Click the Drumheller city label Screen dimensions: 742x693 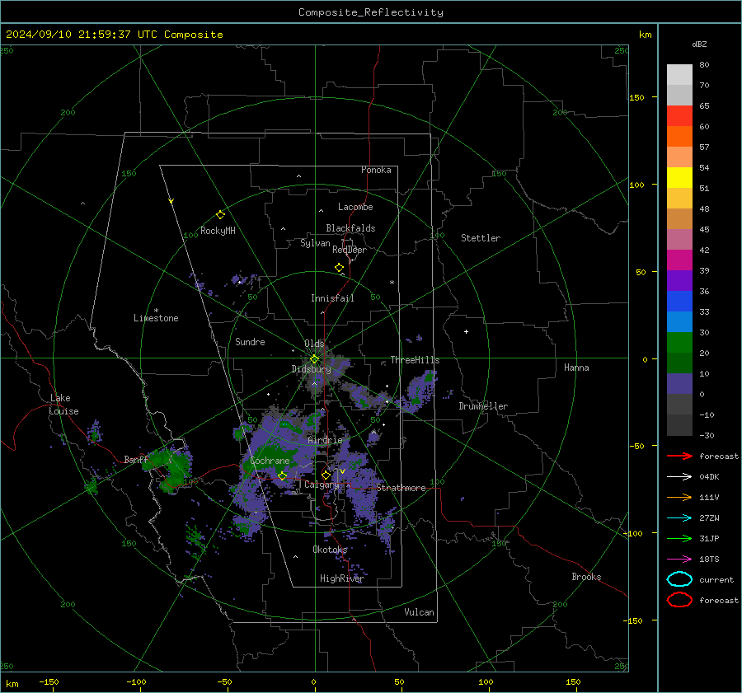pyautogui.click(x=482, y=406)
